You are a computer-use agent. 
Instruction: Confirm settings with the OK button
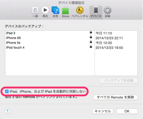[x=127, y=111]
